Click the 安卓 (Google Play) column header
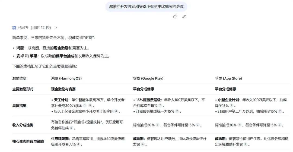 148,78
